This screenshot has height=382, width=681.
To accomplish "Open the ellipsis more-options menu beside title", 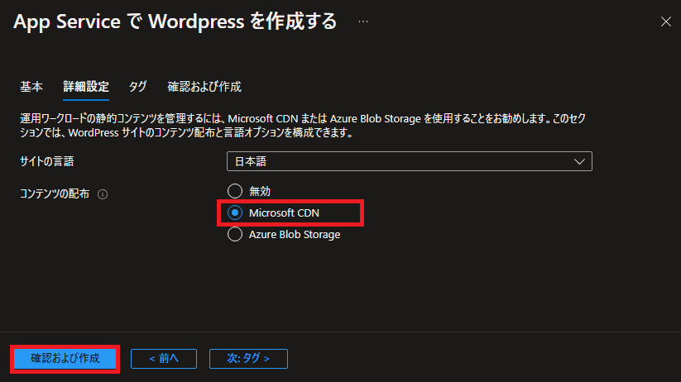I will pyautogui.click(x=363, y=21).
